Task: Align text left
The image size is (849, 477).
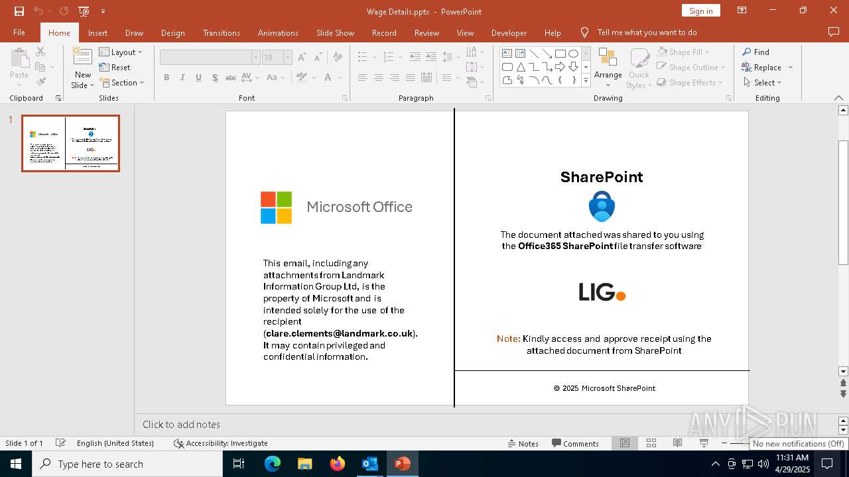Action: (x=363, y=78)
